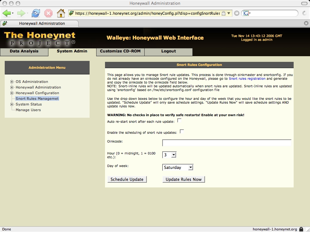Open the Back history dropdown arrow
The height and width of the screenshot is (232, 310).
click(13, 13)
